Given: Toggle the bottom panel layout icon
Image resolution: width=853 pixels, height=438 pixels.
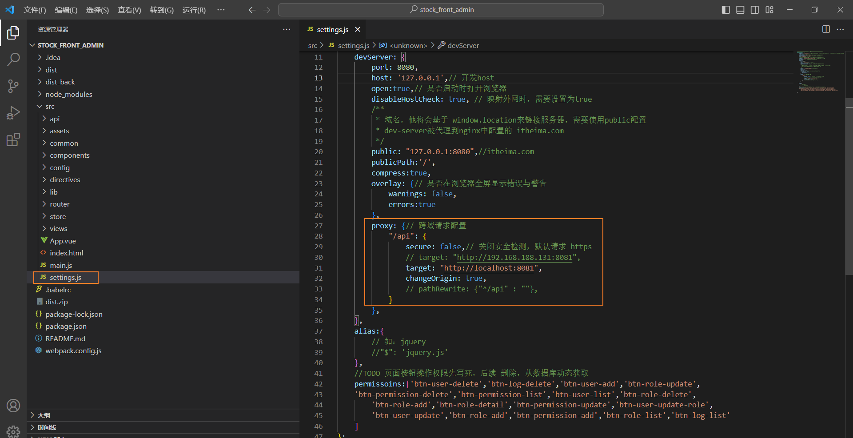Looking at the screenshot, I should tap(740, 10).
